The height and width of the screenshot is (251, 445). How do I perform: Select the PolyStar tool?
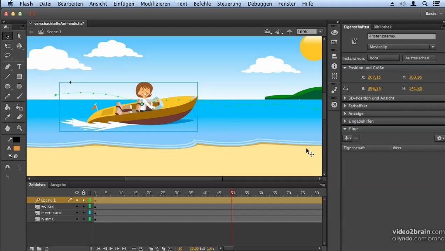[19, 86]
